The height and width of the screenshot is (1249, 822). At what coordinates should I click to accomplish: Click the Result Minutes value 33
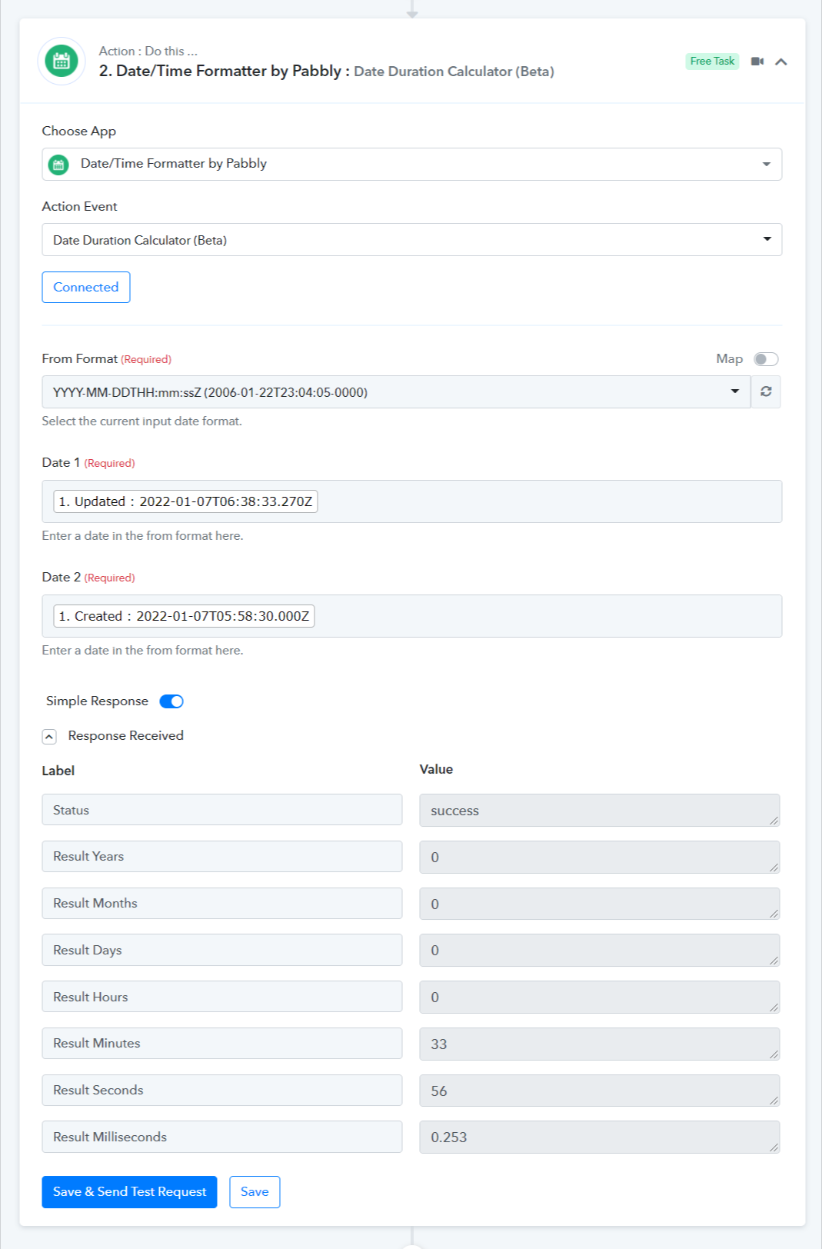[600, 1044]
